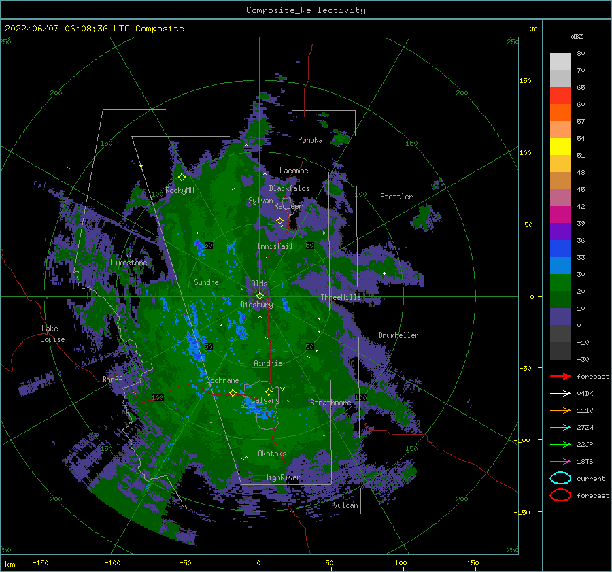The image size is (612, 572).
Task: Click the white plus marker northeast of ThreeHills
Action: [384, 273]
